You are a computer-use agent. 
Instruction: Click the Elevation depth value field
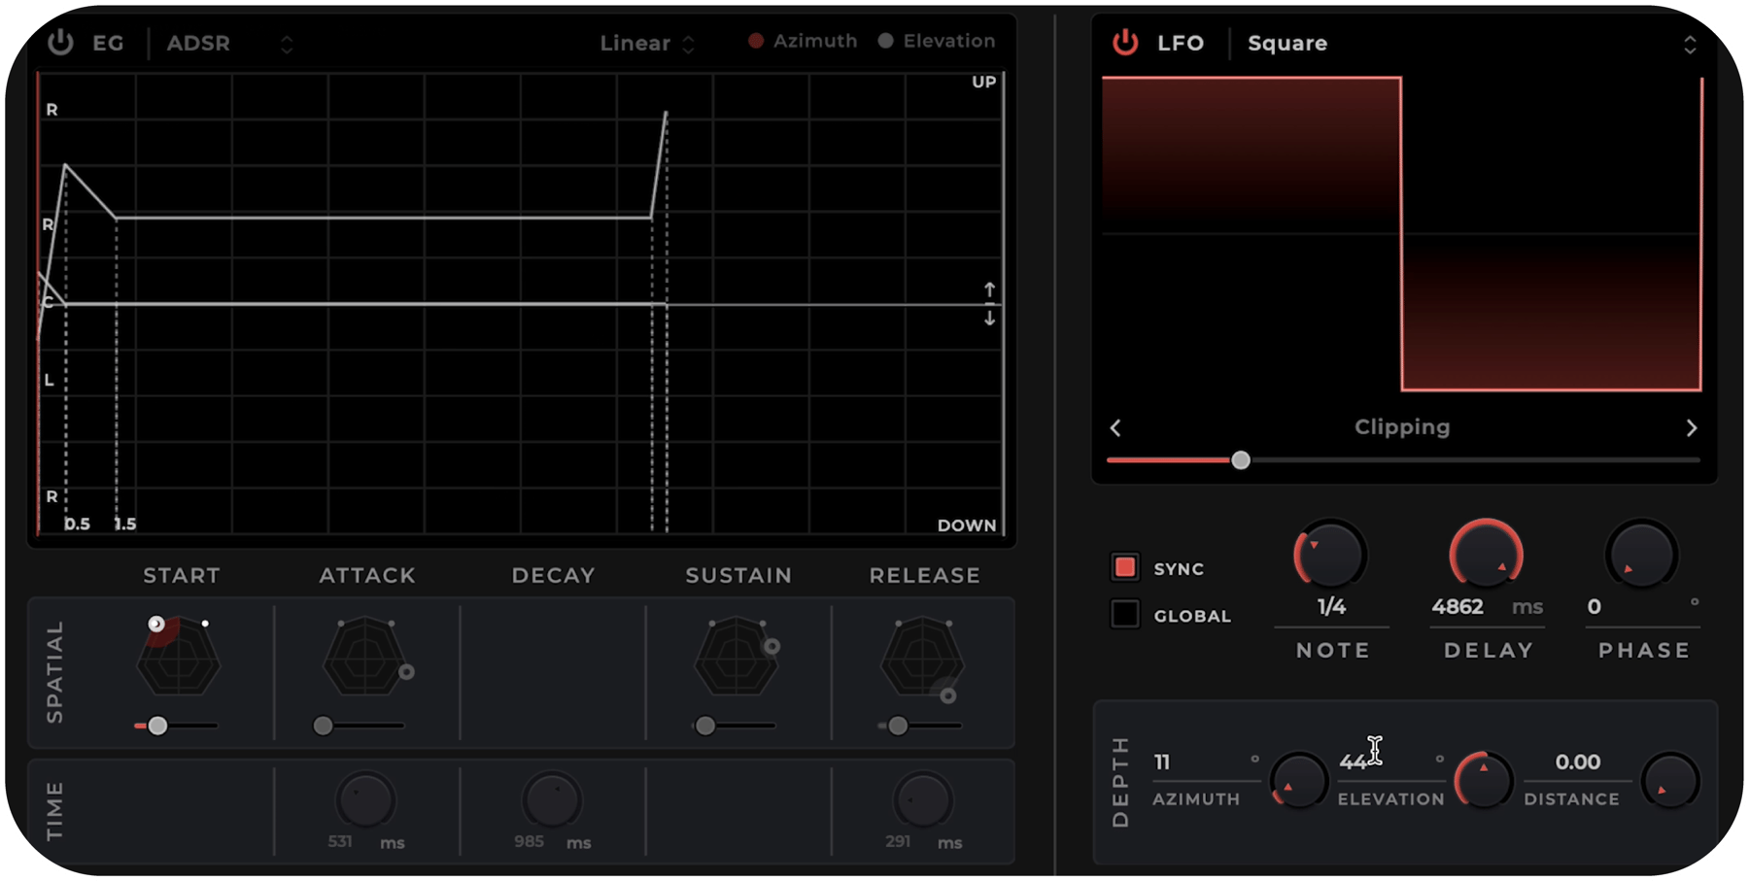click(1390, 762)
